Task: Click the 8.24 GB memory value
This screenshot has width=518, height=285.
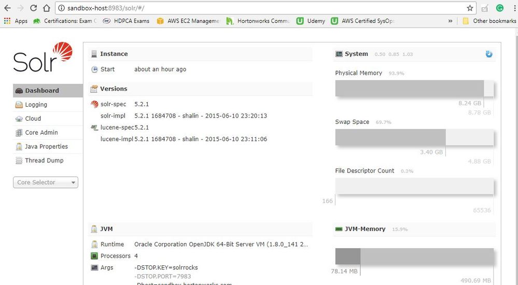Action: [470, 103]
